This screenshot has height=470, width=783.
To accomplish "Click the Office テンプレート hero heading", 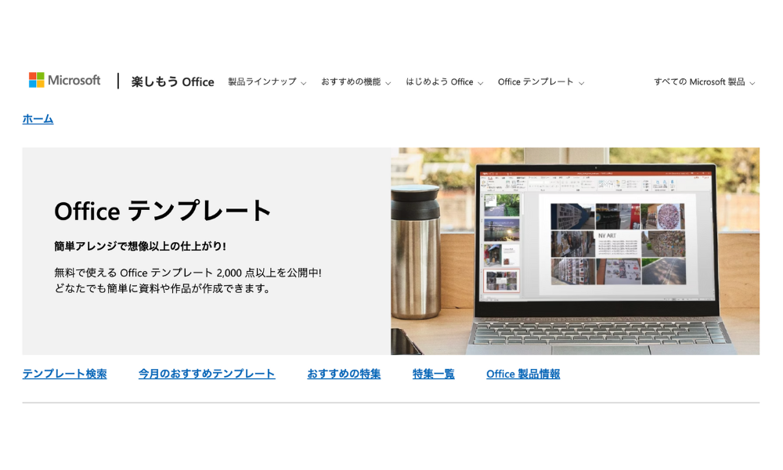I will 161,211.
